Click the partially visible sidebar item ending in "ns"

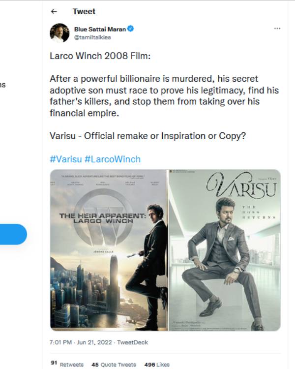point(2,85)
